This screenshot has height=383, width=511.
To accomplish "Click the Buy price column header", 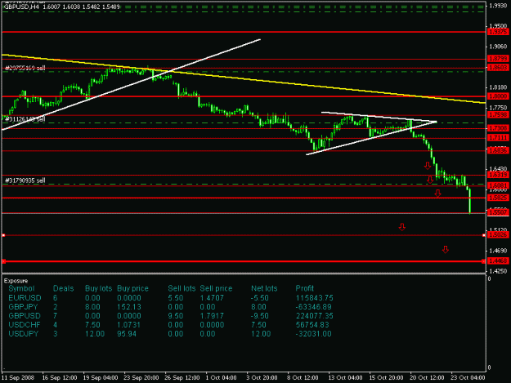I will click(132, 288).
